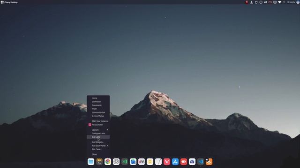Open the green Excel-style spreadsheet dock icon
Screen dimensions: 300x168
[125, 161]
